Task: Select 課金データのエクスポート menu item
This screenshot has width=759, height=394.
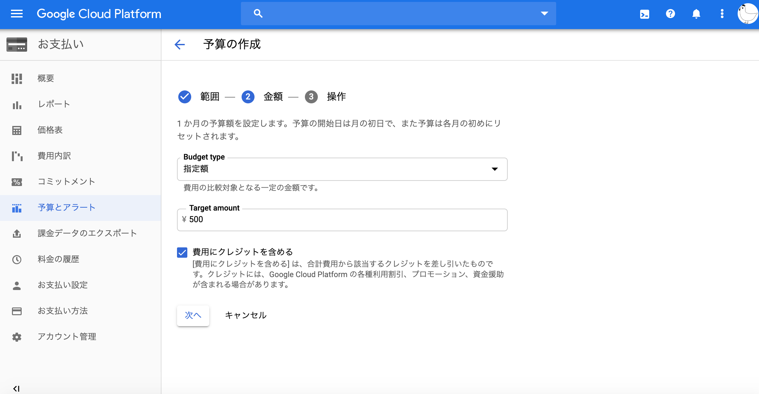Action: [87, 233]
